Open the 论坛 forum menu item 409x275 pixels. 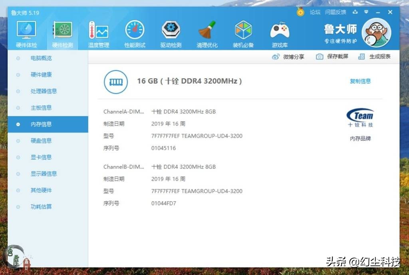click(315, 12)
